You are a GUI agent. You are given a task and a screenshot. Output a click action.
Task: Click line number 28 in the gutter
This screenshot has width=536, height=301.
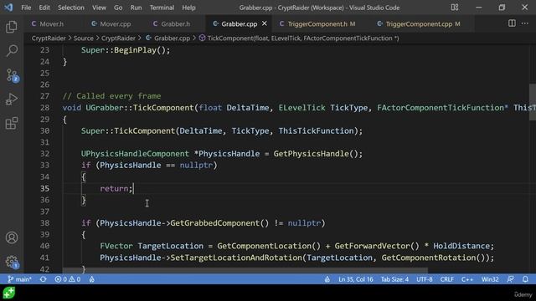[x=44, y=108]
